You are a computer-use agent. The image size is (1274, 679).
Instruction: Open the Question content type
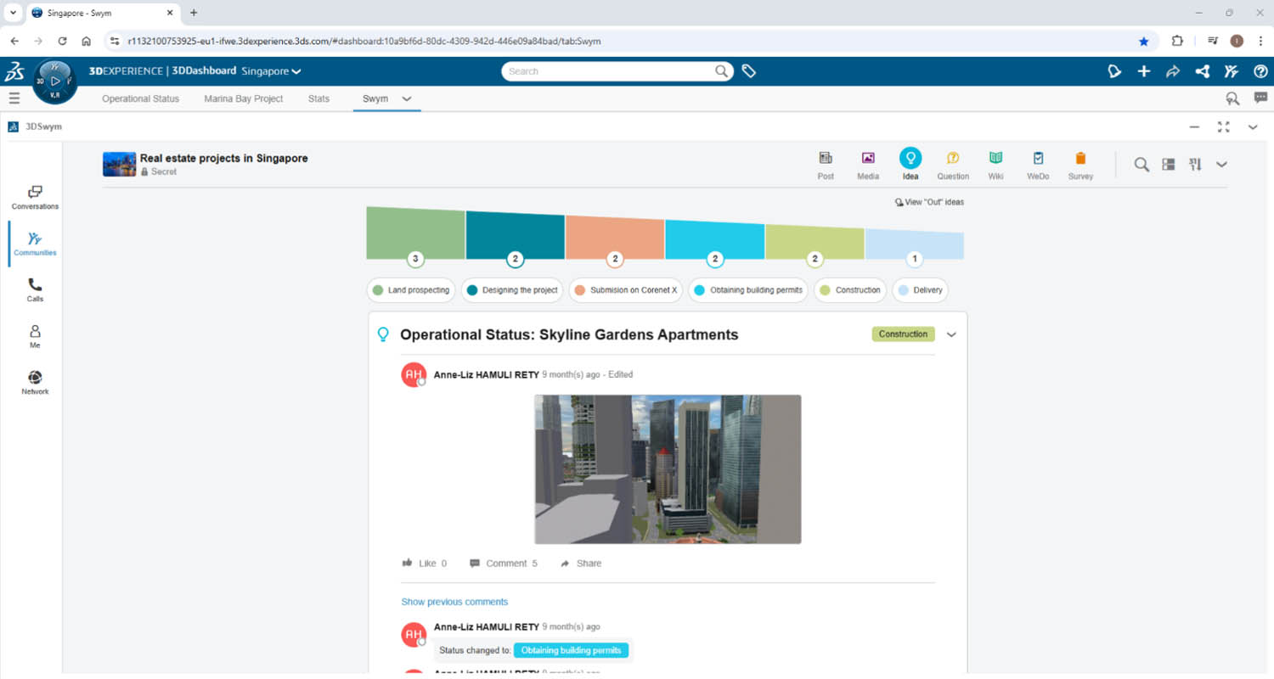coord(952,164)
